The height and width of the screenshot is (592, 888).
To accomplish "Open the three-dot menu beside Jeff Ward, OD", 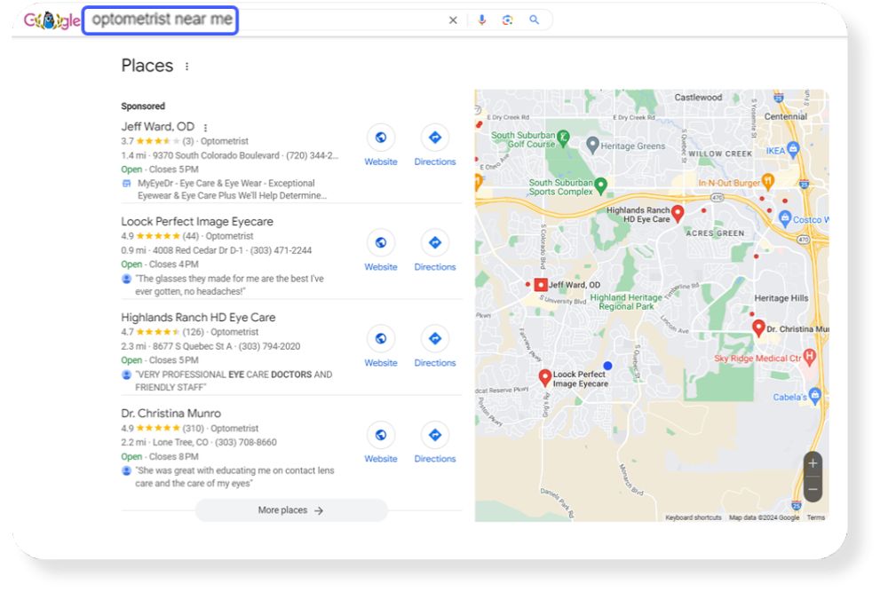I will (206, 128).
